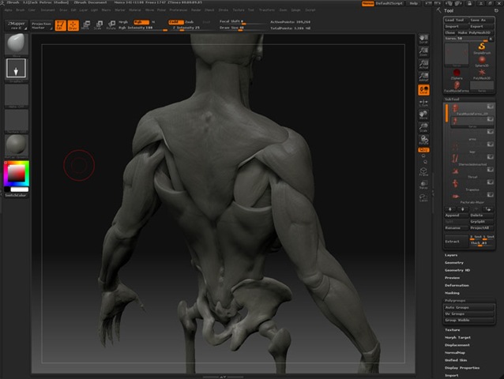Activate Draw mode button

(73, 25)
